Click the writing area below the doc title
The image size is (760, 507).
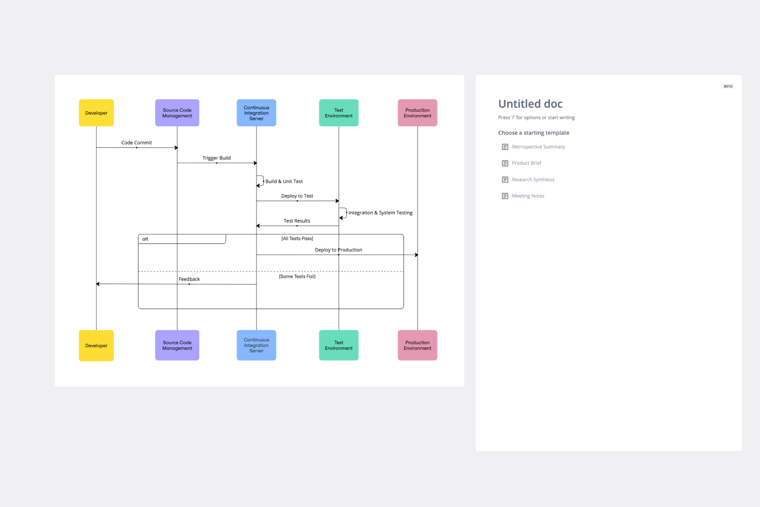tap(536, 117)
